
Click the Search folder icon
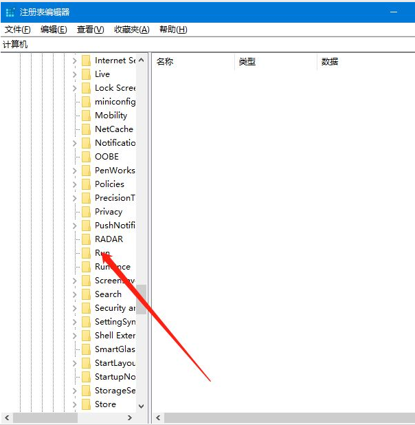[x=86, y=294]
